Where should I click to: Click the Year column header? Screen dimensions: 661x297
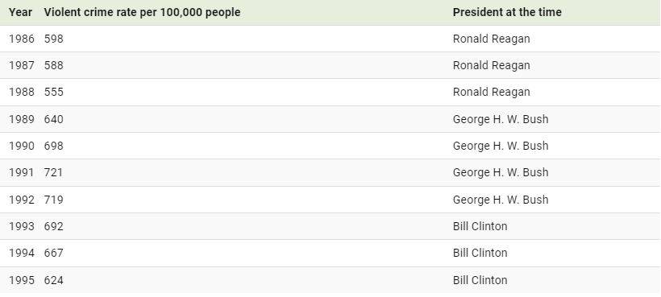(20, 12)
